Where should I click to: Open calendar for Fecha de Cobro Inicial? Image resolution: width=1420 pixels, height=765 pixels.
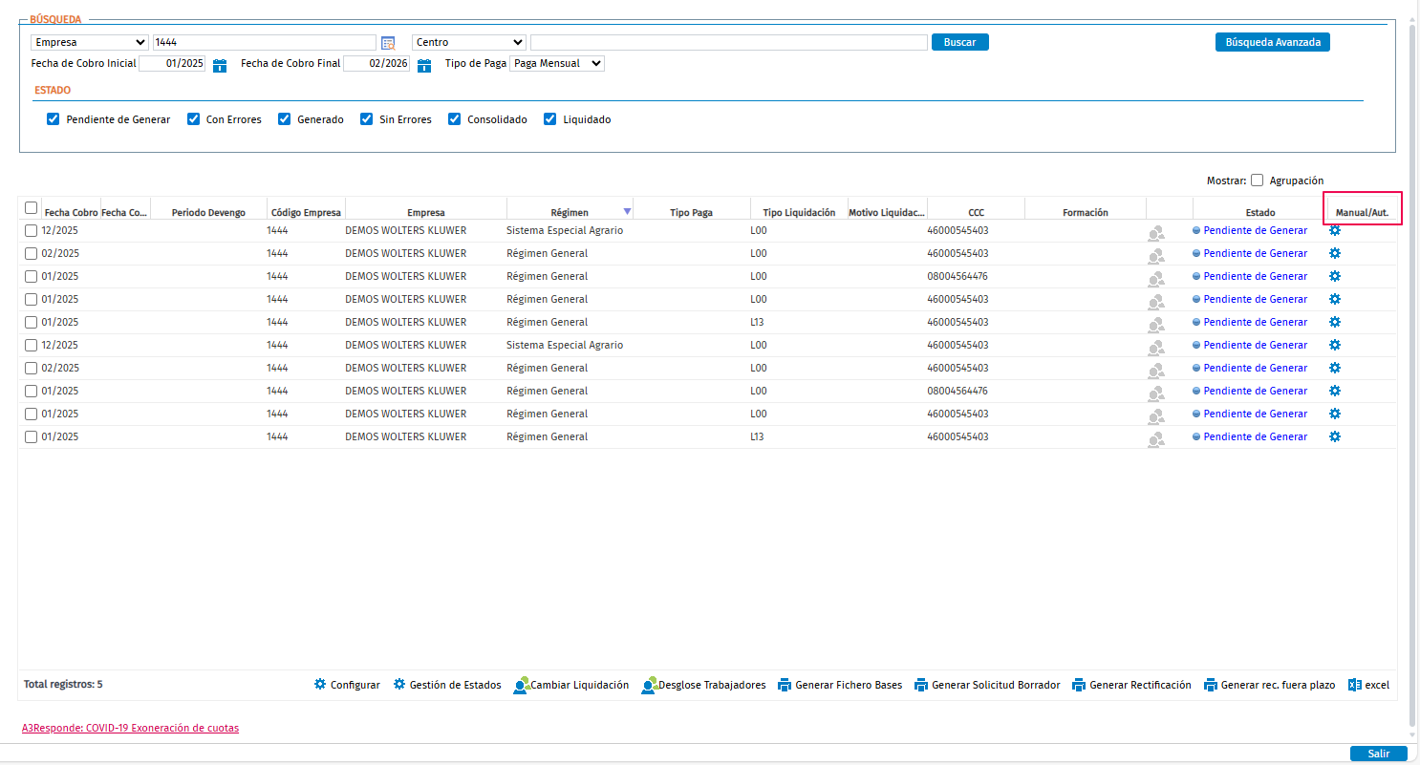tap(220, 65)
